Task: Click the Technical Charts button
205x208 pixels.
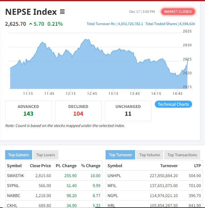Action: pyautogui.click(x=173, y=104)
